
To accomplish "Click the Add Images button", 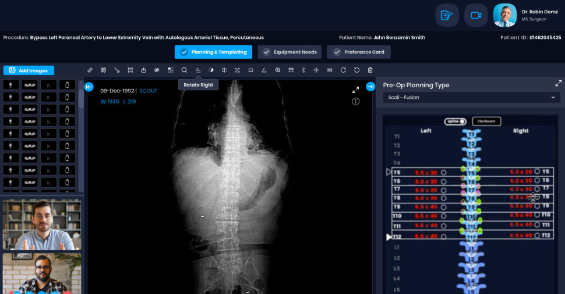I will (29, 70).
